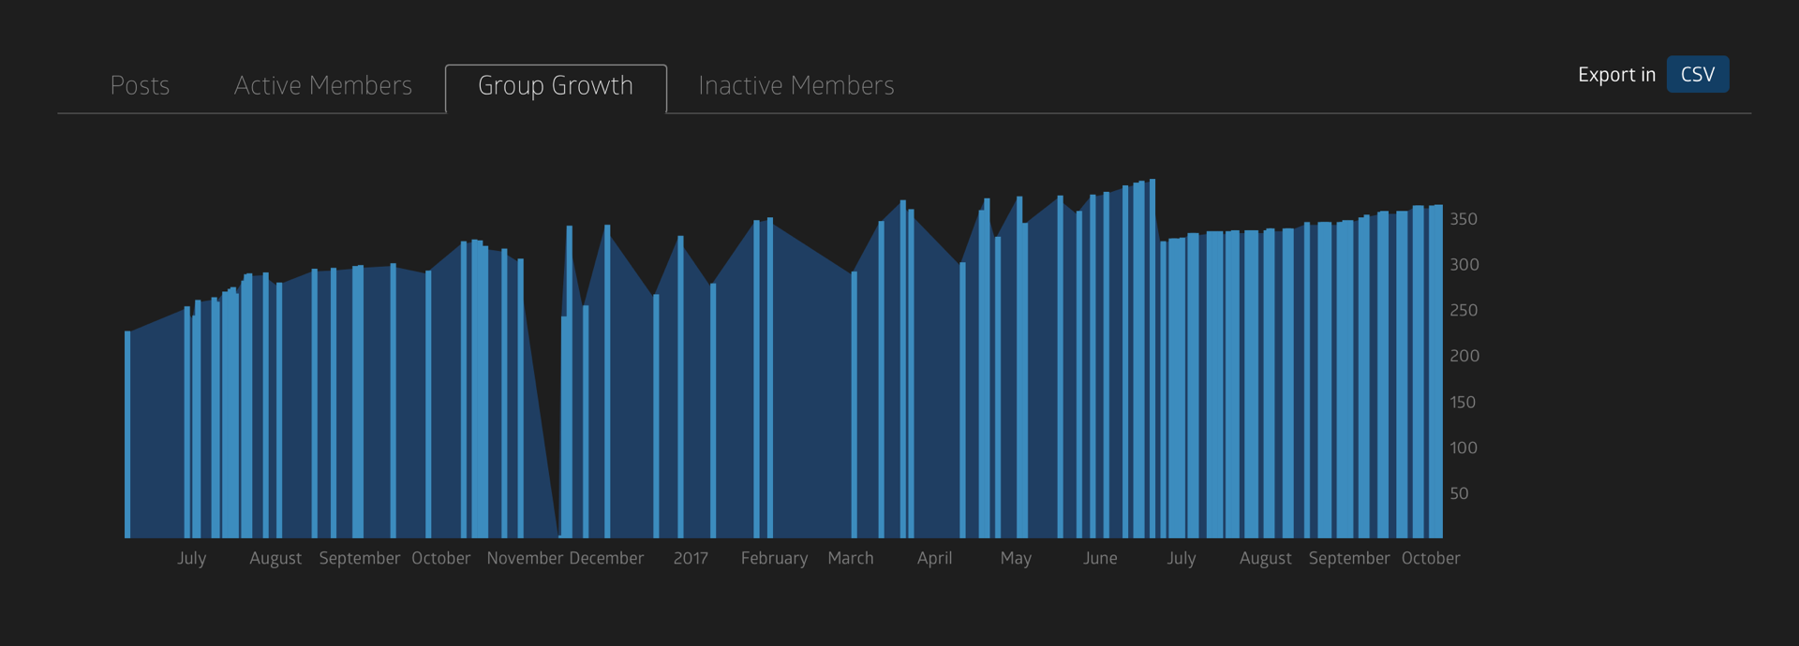The width and height of the screenshot is (1799, 646).
Task: Click the 50 y-axis tick label
Action: 1459,493
